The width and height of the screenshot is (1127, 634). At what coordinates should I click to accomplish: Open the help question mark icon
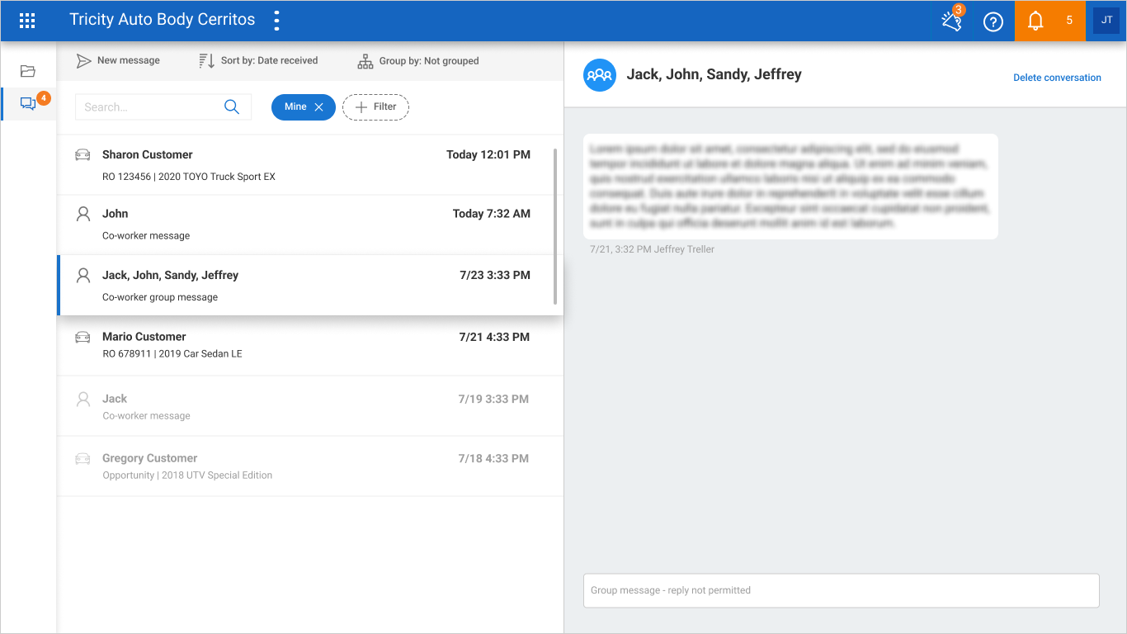pos(993,21)
